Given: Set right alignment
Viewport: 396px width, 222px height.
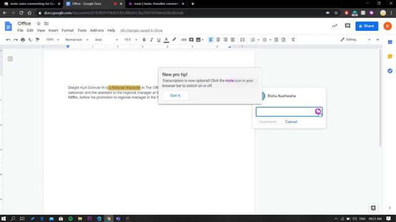Looking at the screenshot, I should pos(225,39).
